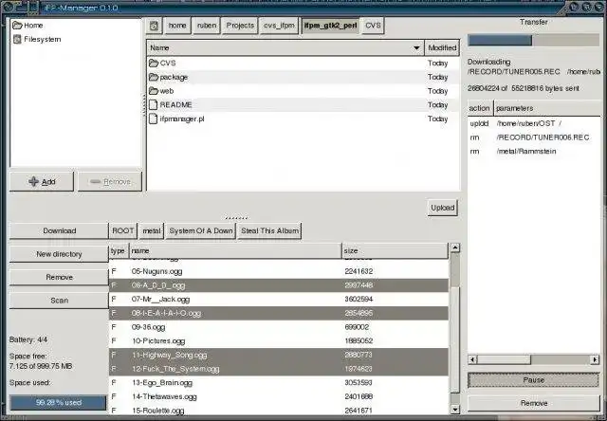Go to ruben path segment
This screenshot has width=607, height=421.
(207, 26)
